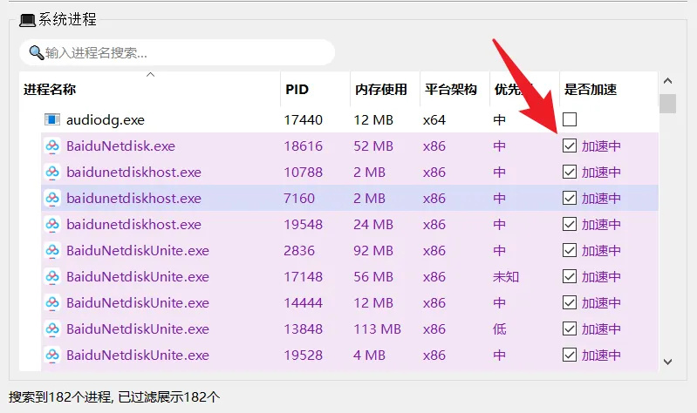Sort by 平台架构 column header

tap(454, 89)
